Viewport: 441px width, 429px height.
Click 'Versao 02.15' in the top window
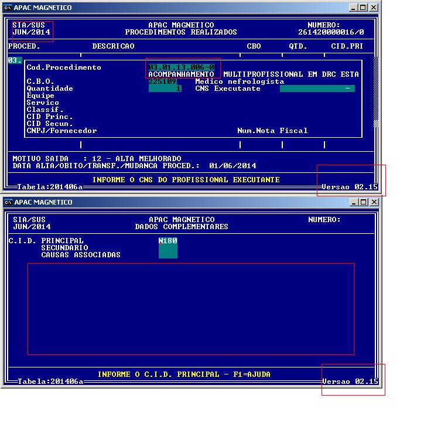pos(350,186)
